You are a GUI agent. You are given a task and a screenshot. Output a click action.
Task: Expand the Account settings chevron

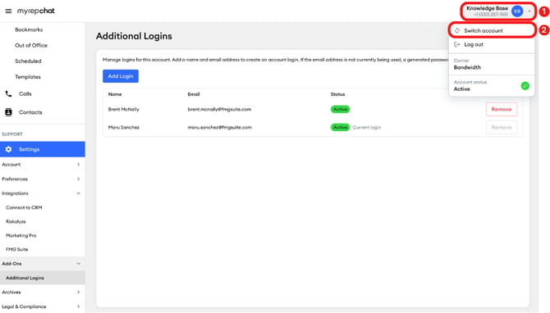(x=78, y=164)
